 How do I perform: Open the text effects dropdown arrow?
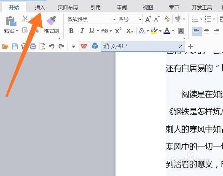point(148,31)
